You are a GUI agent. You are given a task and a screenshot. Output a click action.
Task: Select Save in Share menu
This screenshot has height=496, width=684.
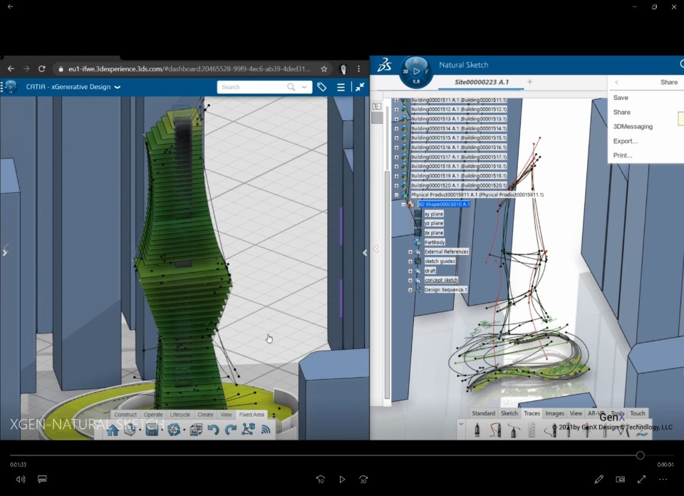pyautogui.click(x=621, y=98)
